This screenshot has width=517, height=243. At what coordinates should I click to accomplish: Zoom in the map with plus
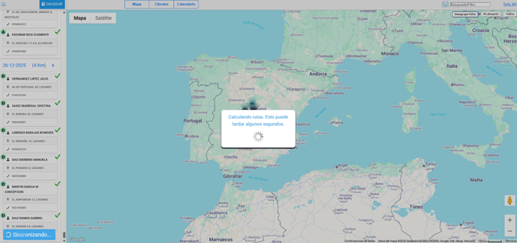coord(510,220)
